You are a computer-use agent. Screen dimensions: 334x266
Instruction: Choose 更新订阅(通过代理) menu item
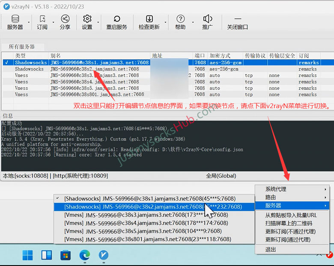click(x=292, y=239)
